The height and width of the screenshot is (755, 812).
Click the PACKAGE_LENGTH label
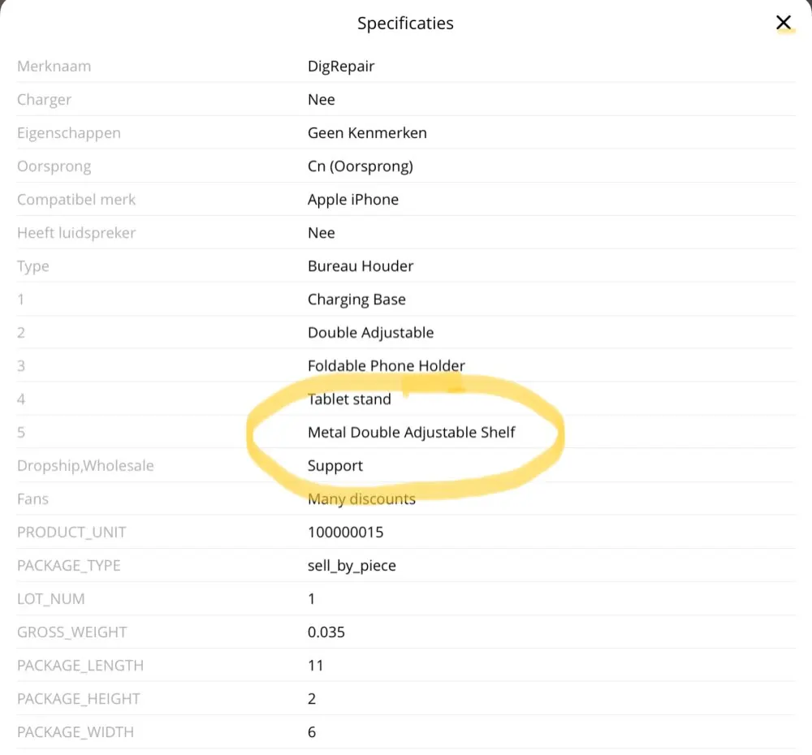point(80,666)
